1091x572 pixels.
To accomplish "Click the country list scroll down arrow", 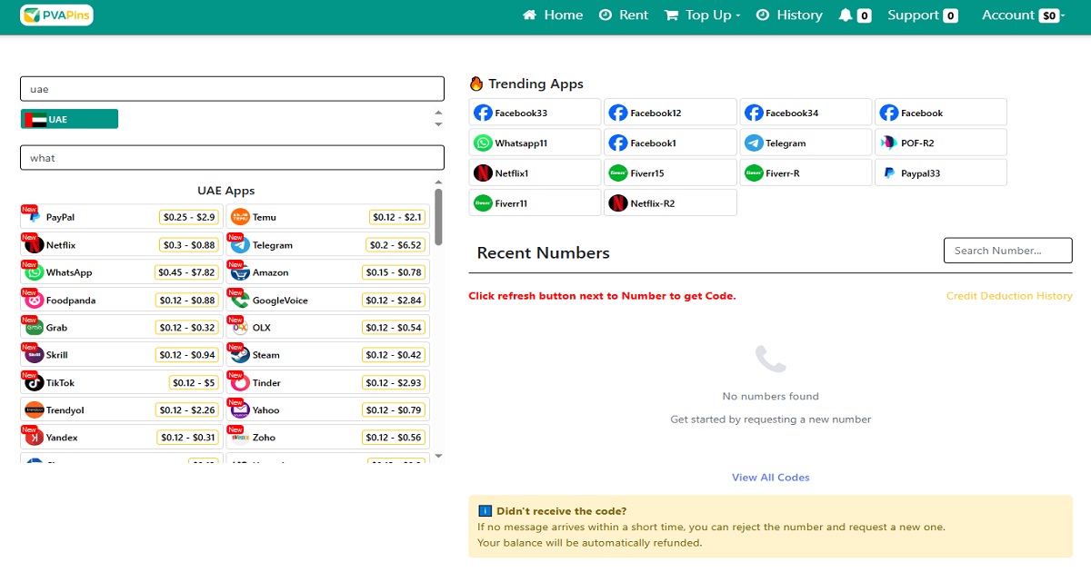I will point(438,124).
